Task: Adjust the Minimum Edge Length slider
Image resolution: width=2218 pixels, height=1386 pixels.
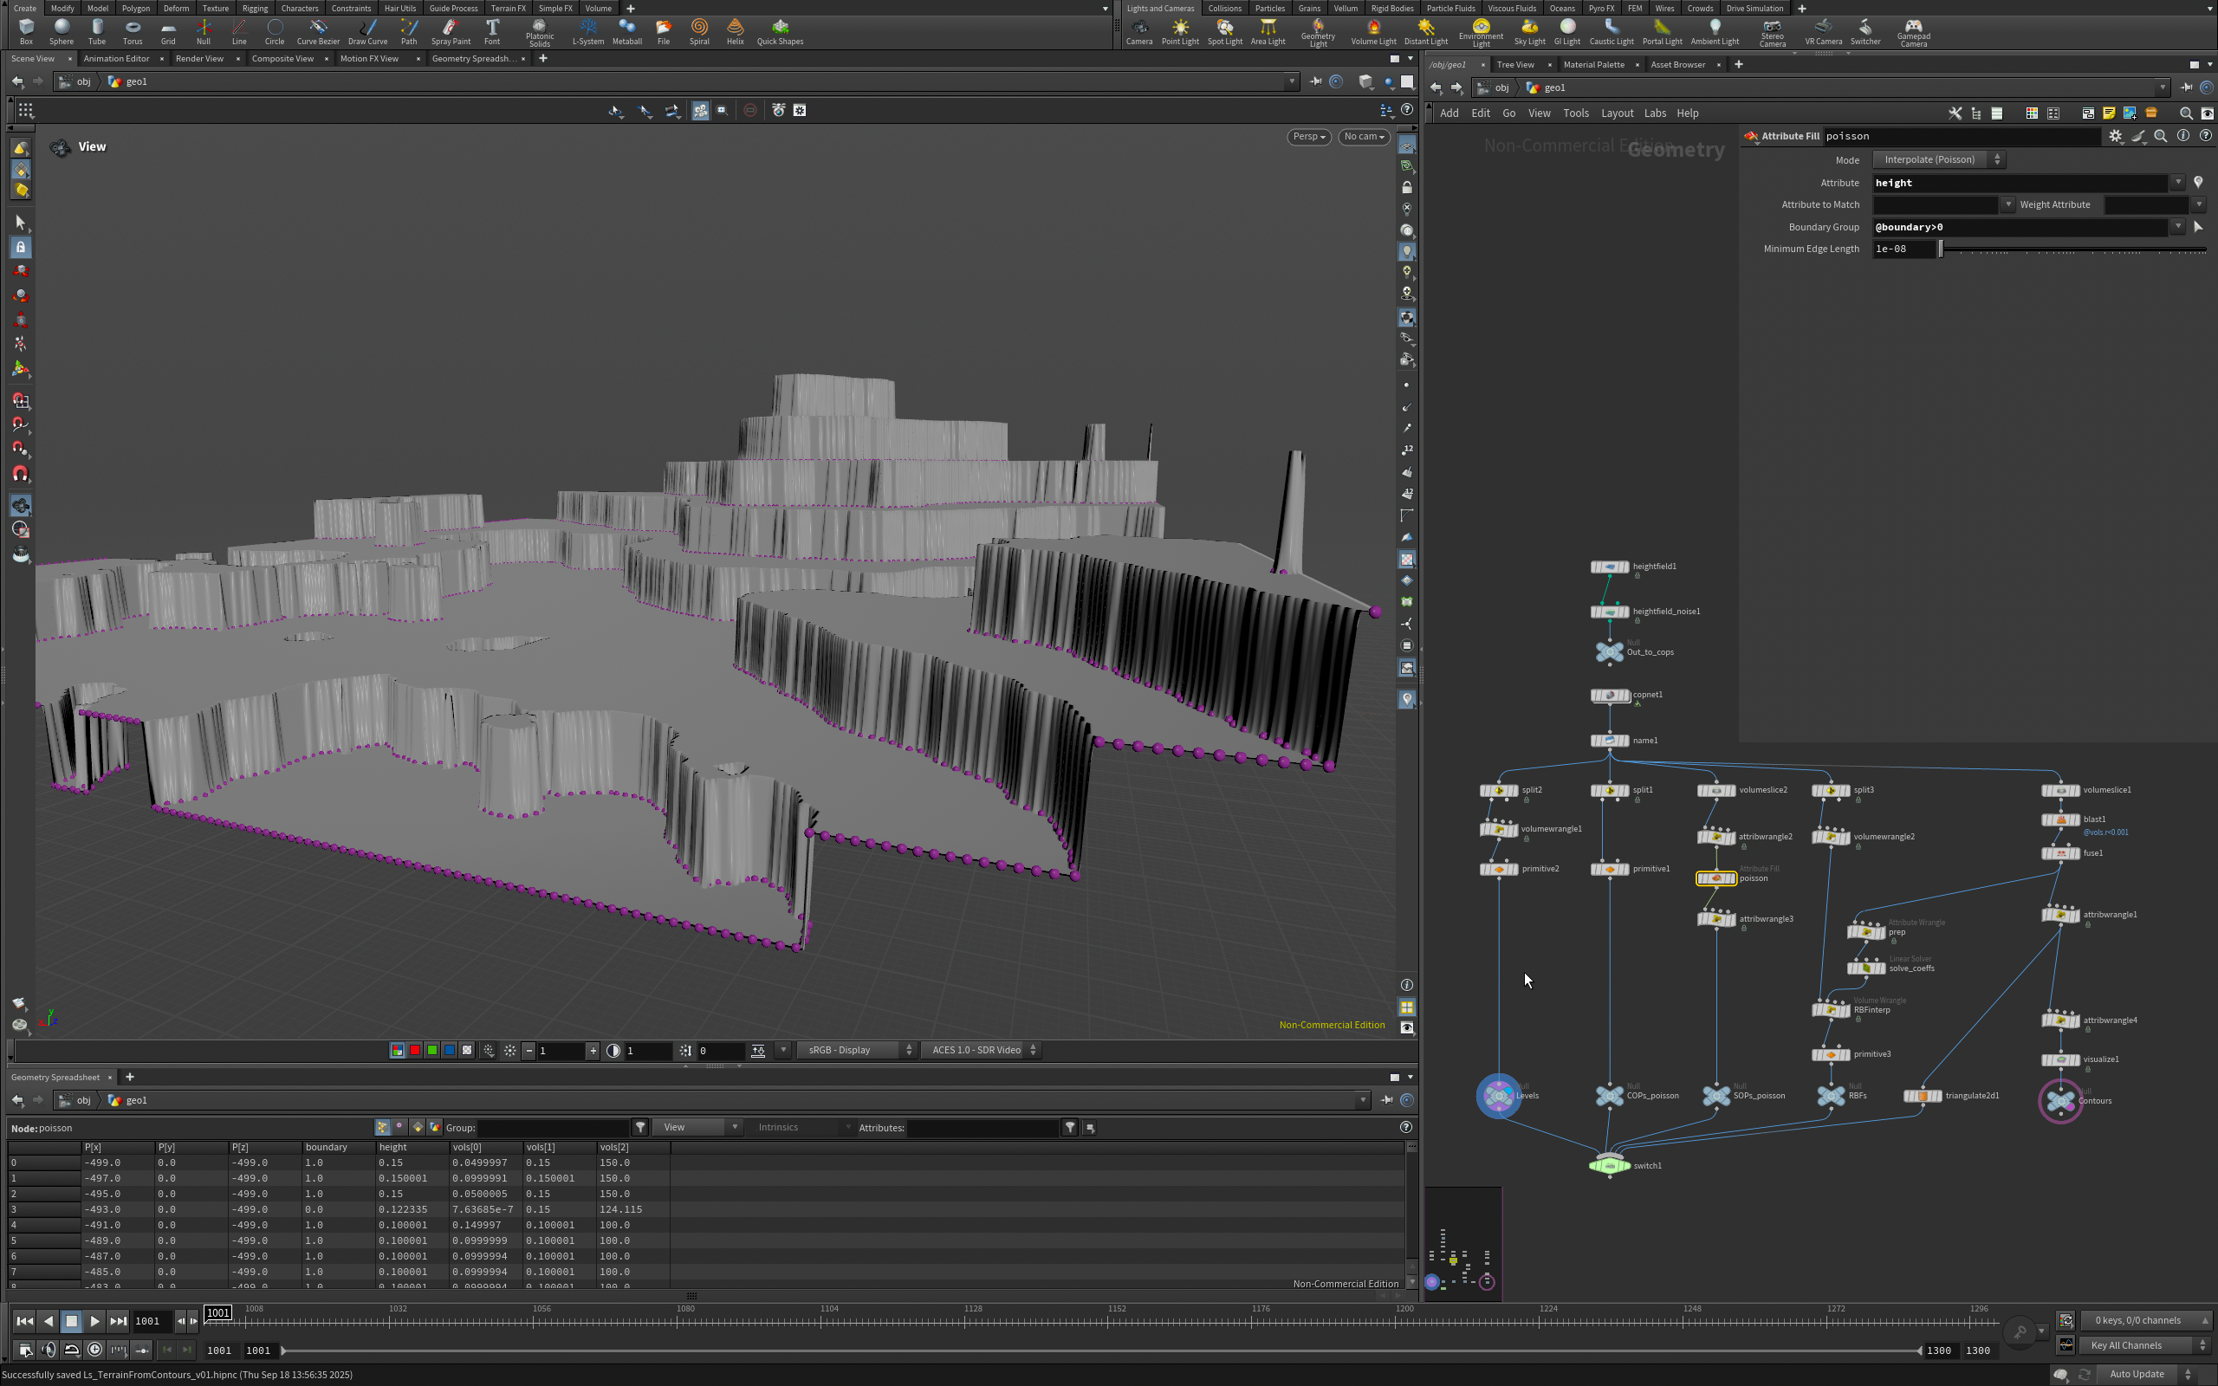Action: [1940, 249]
